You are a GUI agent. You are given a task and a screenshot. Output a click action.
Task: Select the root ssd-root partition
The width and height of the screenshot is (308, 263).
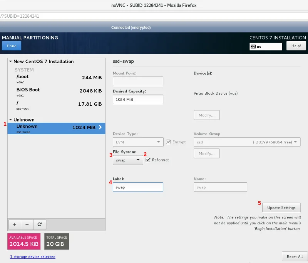[56, 105]
